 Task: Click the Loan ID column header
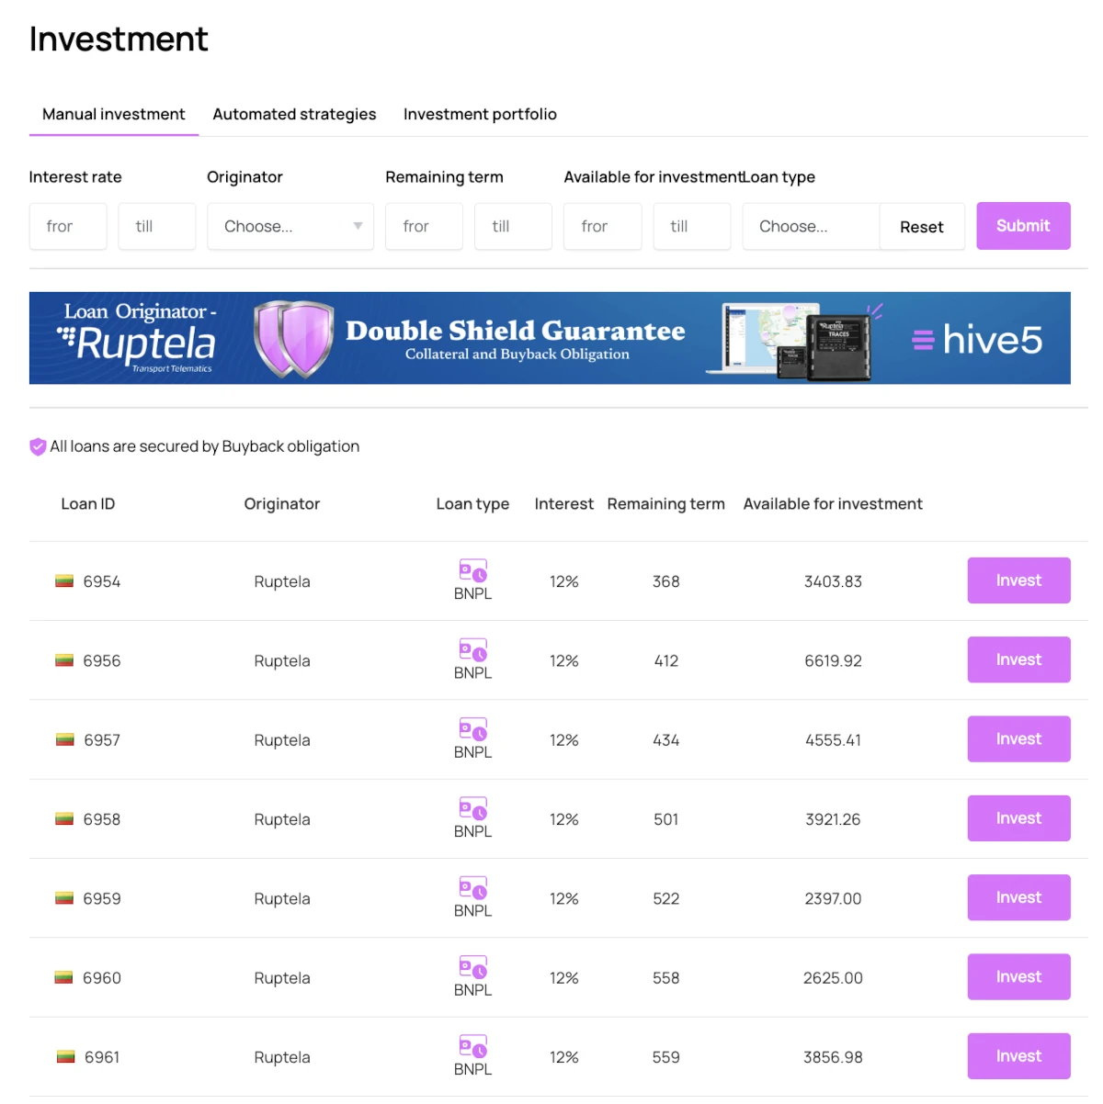pos(88,503)
